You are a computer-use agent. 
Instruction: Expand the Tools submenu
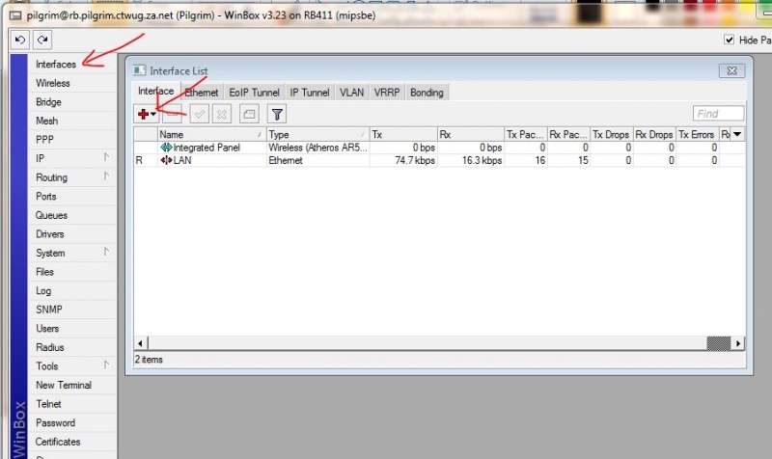tap(106, 365)
